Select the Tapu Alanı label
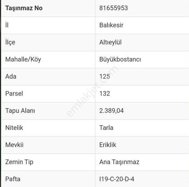Screen dimensions: 189x187 (x=20, y=111)
